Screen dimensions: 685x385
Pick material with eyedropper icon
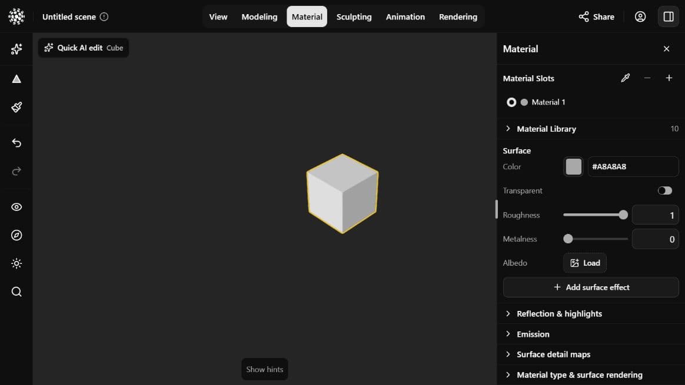626,78
